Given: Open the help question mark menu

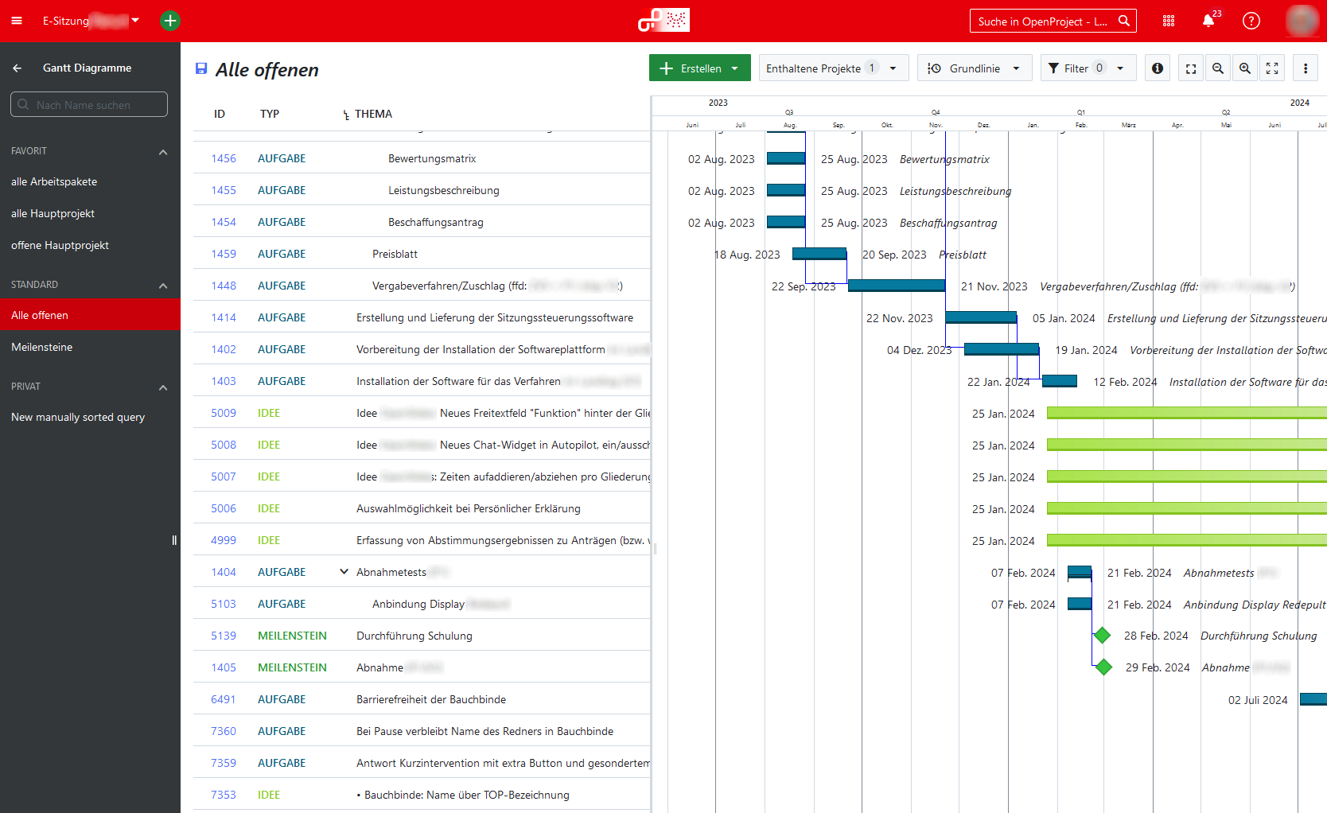Looking at the screenshot, I should (x=1251, y=21).
